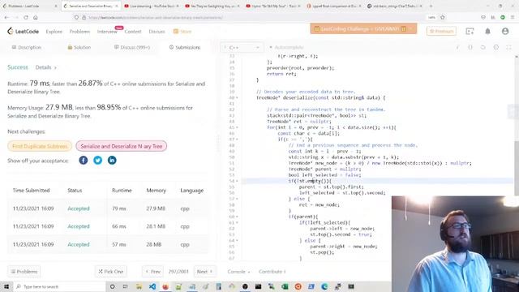Viewport: 519px width, 292px height.
Task: Open a new browser tab with plus
Action: (431, 6)
